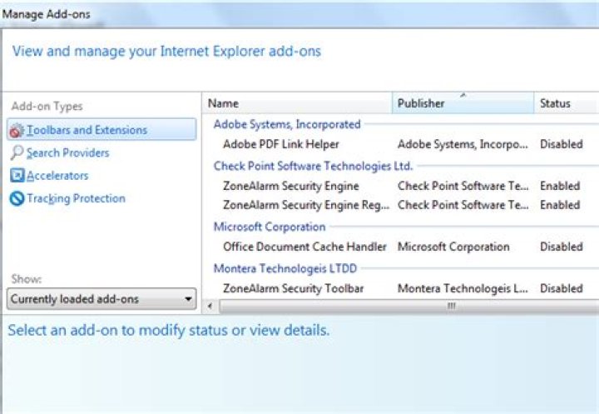
Task: Click the Toolbars and Extensions gear icon
Action: (17, 130)
